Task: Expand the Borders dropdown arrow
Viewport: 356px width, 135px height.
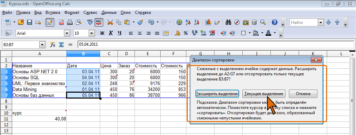Action: pos(250,33)
